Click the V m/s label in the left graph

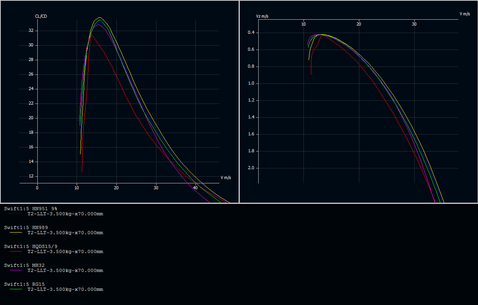[x=226, y=177]
